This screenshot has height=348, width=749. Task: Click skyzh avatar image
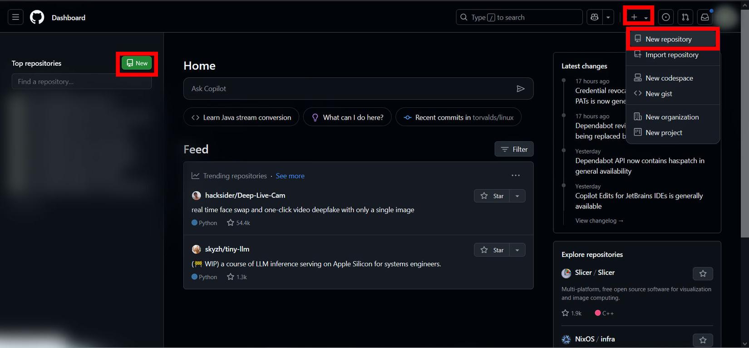[x=196, y=249]
